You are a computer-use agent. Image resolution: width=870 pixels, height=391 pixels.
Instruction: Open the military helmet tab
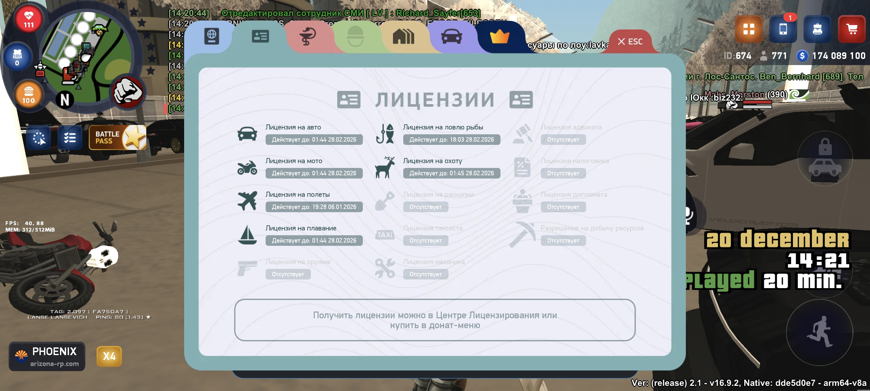click(x=355, y=37)
